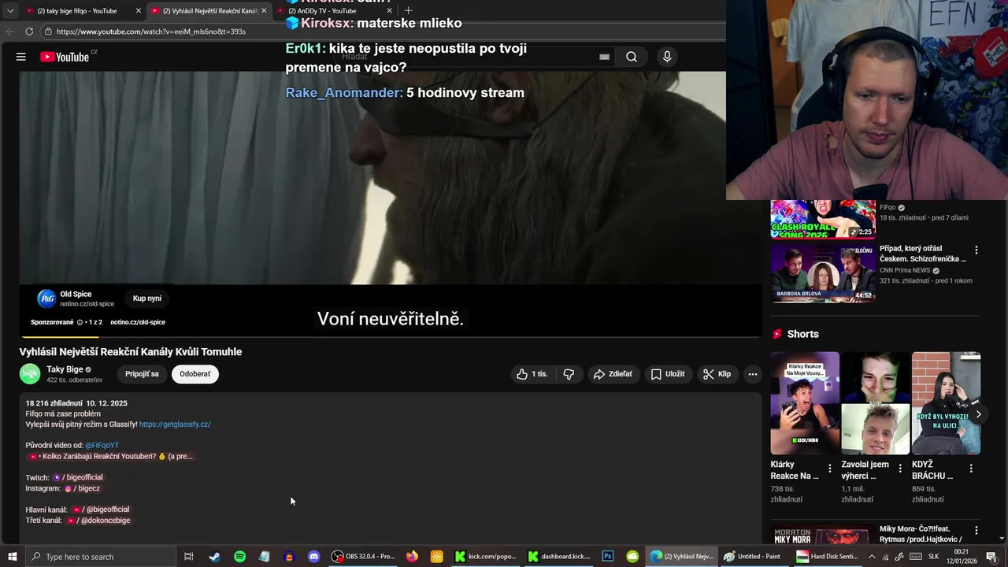1008x567 pixels.
Task: Open Steam from the taskbar
Action: pyautogui.click(x=214, y=557)
